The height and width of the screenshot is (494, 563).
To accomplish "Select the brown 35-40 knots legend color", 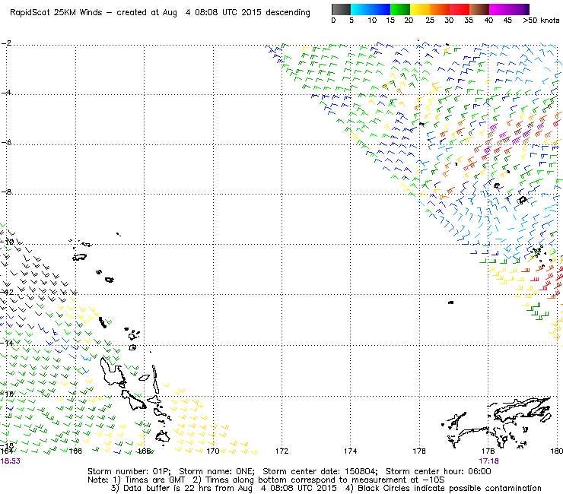I will (479, 9).
